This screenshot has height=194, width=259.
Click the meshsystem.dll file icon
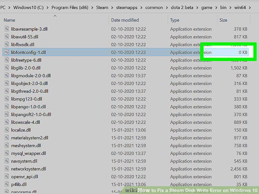click(x=7, y=145)
